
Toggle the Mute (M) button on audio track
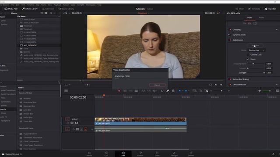pyautogui.click(x=86, y=129)
